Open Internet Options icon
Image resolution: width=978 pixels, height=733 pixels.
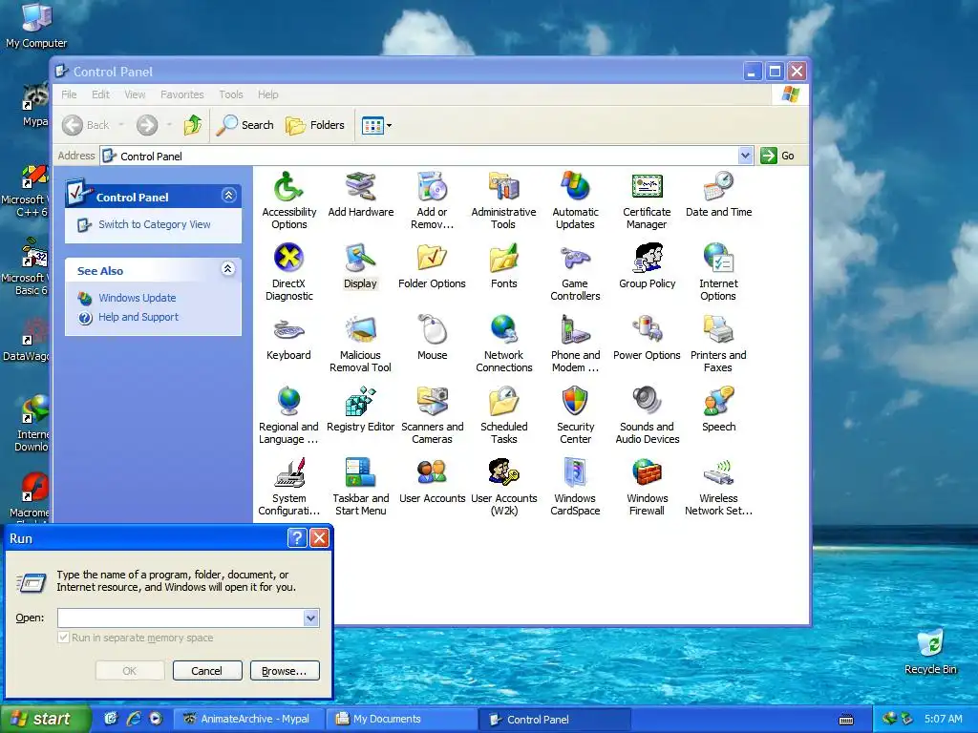(x=718, y=258)
